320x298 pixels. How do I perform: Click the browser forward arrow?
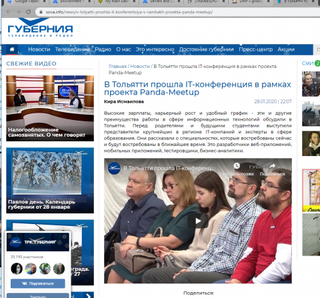click(19, 12)
